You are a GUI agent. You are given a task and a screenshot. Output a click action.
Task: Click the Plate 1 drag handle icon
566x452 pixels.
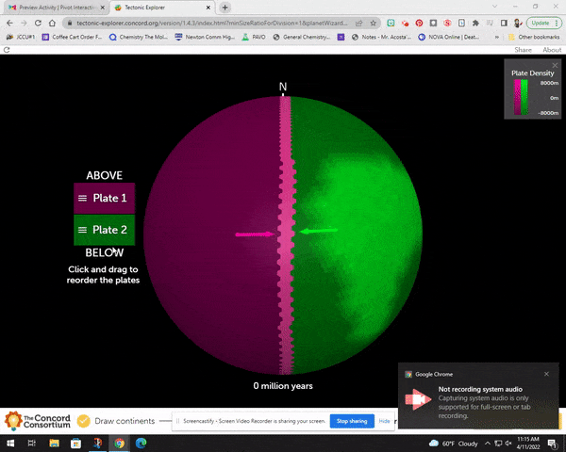83,199
